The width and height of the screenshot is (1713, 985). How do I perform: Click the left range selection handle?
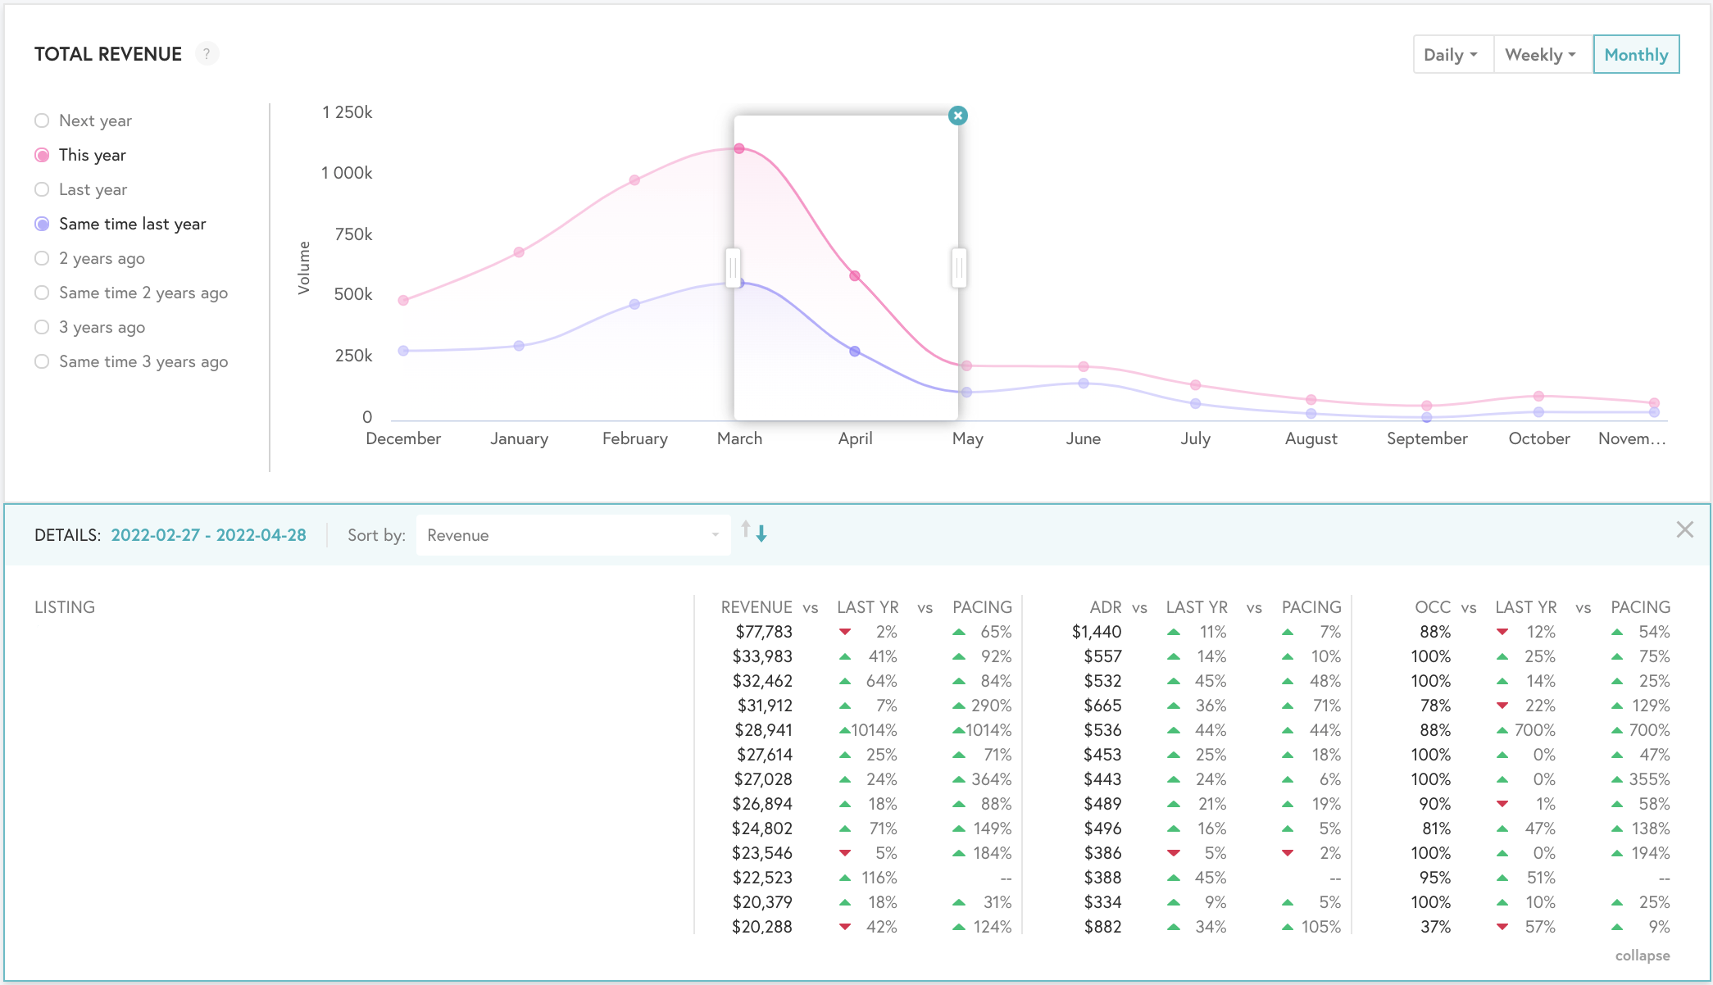[x=733, y=267]
